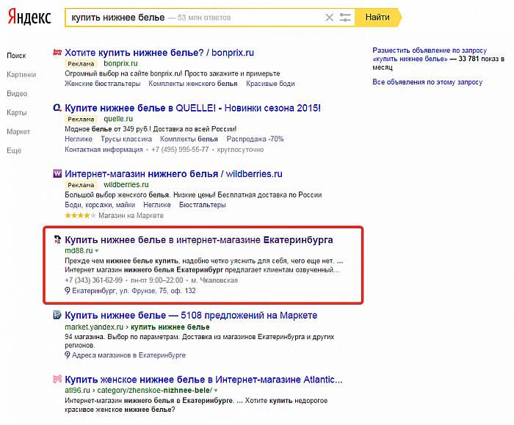Click star rating of Магазин на Маркете
Screen dimensions: 514x425
80,215
